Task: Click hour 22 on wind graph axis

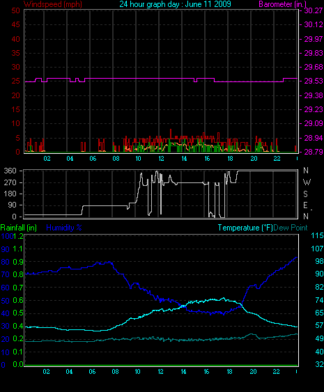Action: pyautogui.click(x=277, y=159)
